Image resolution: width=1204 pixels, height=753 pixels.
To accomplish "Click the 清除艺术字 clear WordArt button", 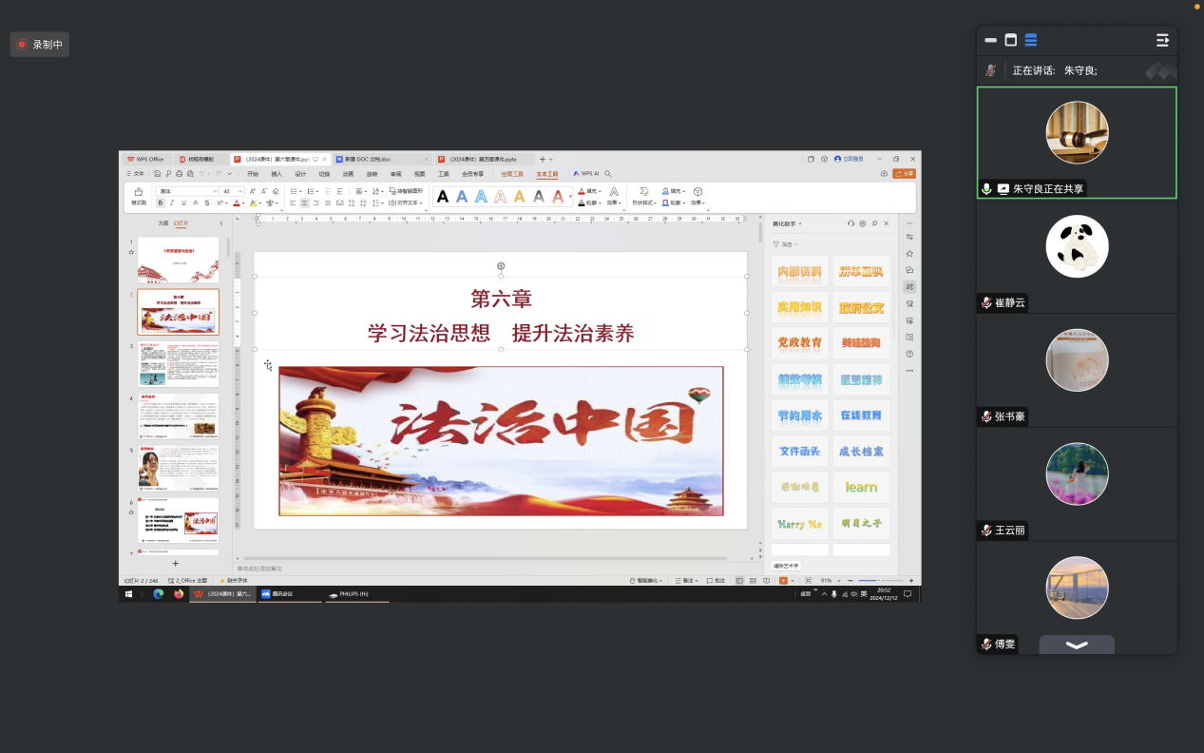I will (x=787, y=567).
